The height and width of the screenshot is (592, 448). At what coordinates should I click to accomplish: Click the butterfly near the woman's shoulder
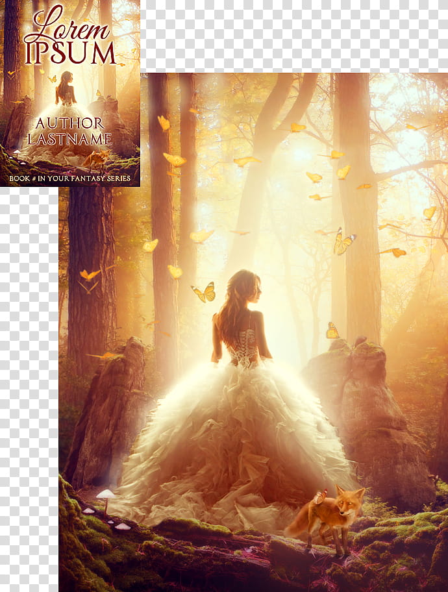pyautogui.click(x=204, y=293)
